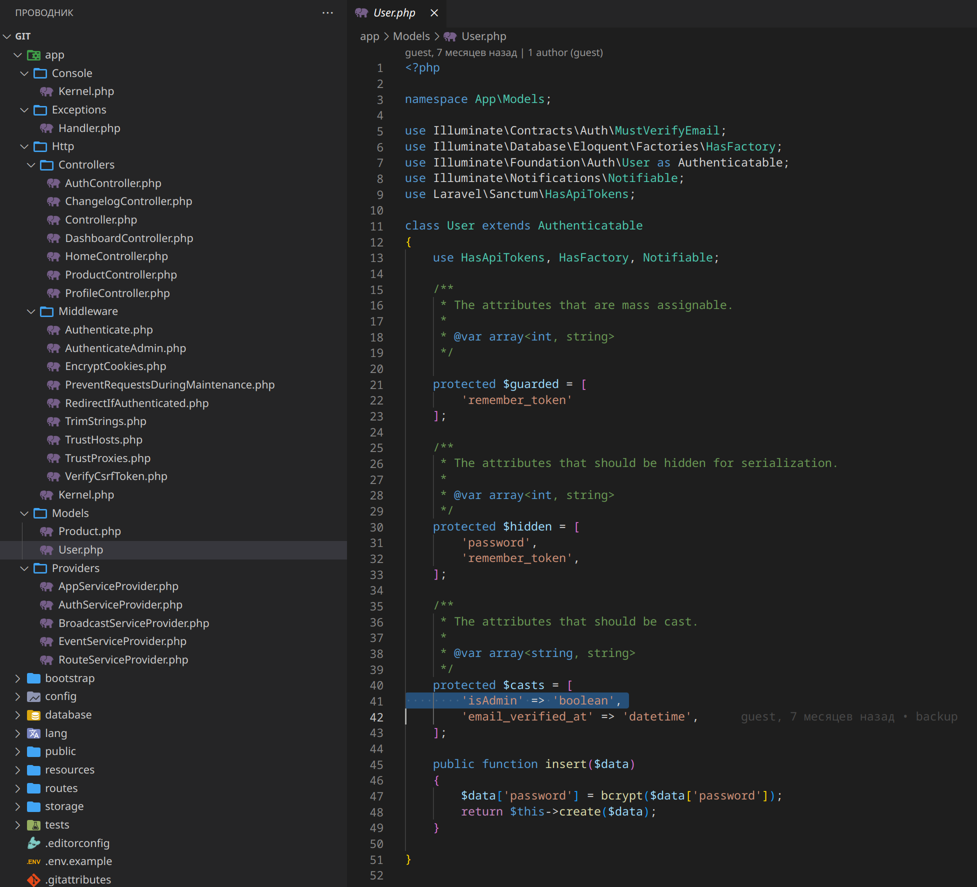977x887 pixels.
Task: Collapse the app folder chevron
Action: click(18, 55)
